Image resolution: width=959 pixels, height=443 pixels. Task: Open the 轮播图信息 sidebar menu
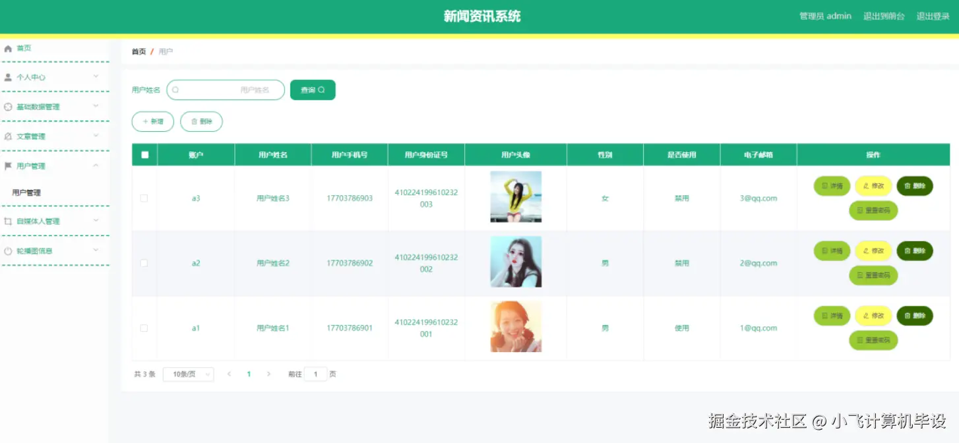pyautogui.click(x=54, y=251)
